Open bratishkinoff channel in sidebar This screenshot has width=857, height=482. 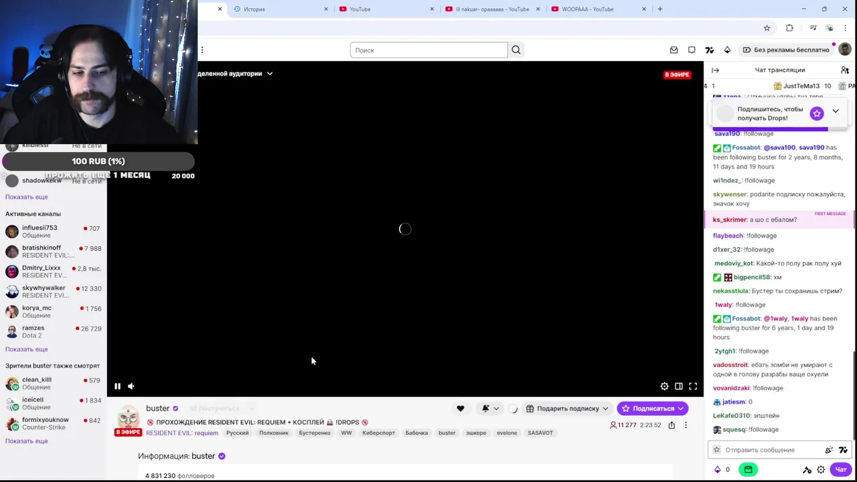tap(54, 252)
